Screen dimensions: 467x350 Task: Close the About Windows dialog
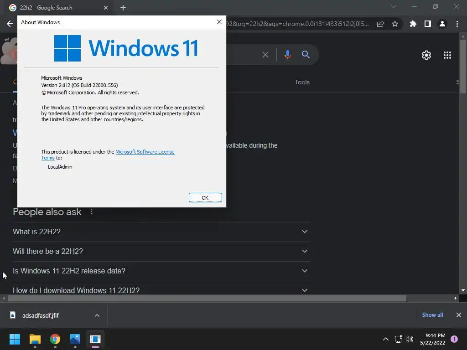(x=219, y=22)
